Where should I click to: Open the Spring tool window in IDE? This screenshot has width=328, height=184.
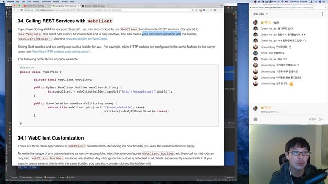click(x=39, y=177)
